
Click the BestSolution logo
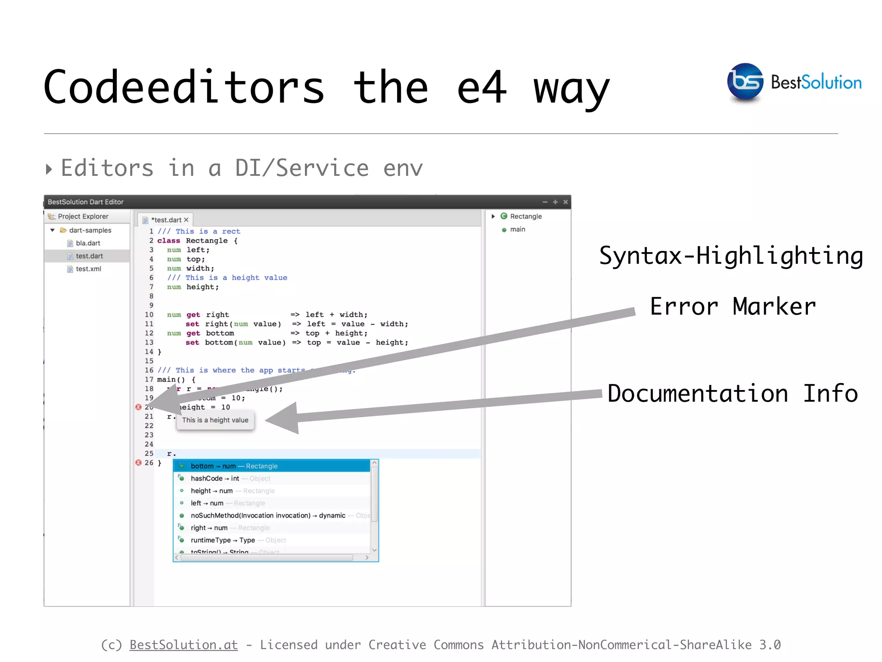[745, 82]
